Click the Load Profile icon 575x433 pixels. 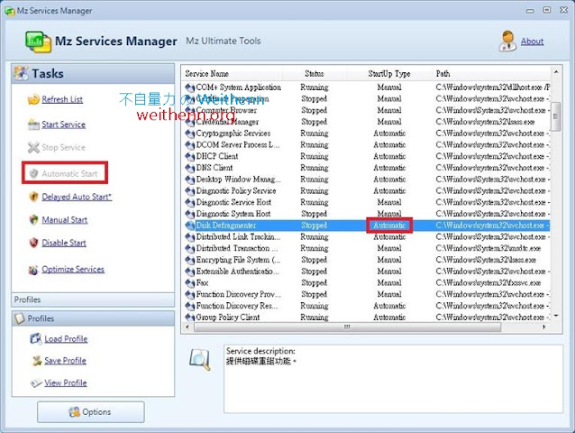36,338
